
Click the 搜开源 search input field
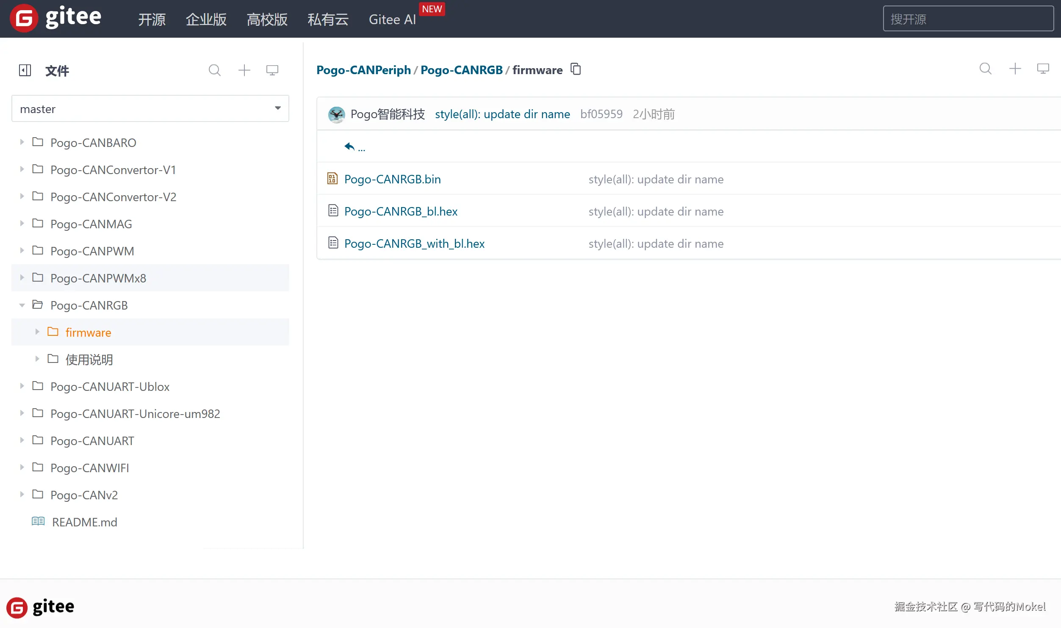click(968, 19)
